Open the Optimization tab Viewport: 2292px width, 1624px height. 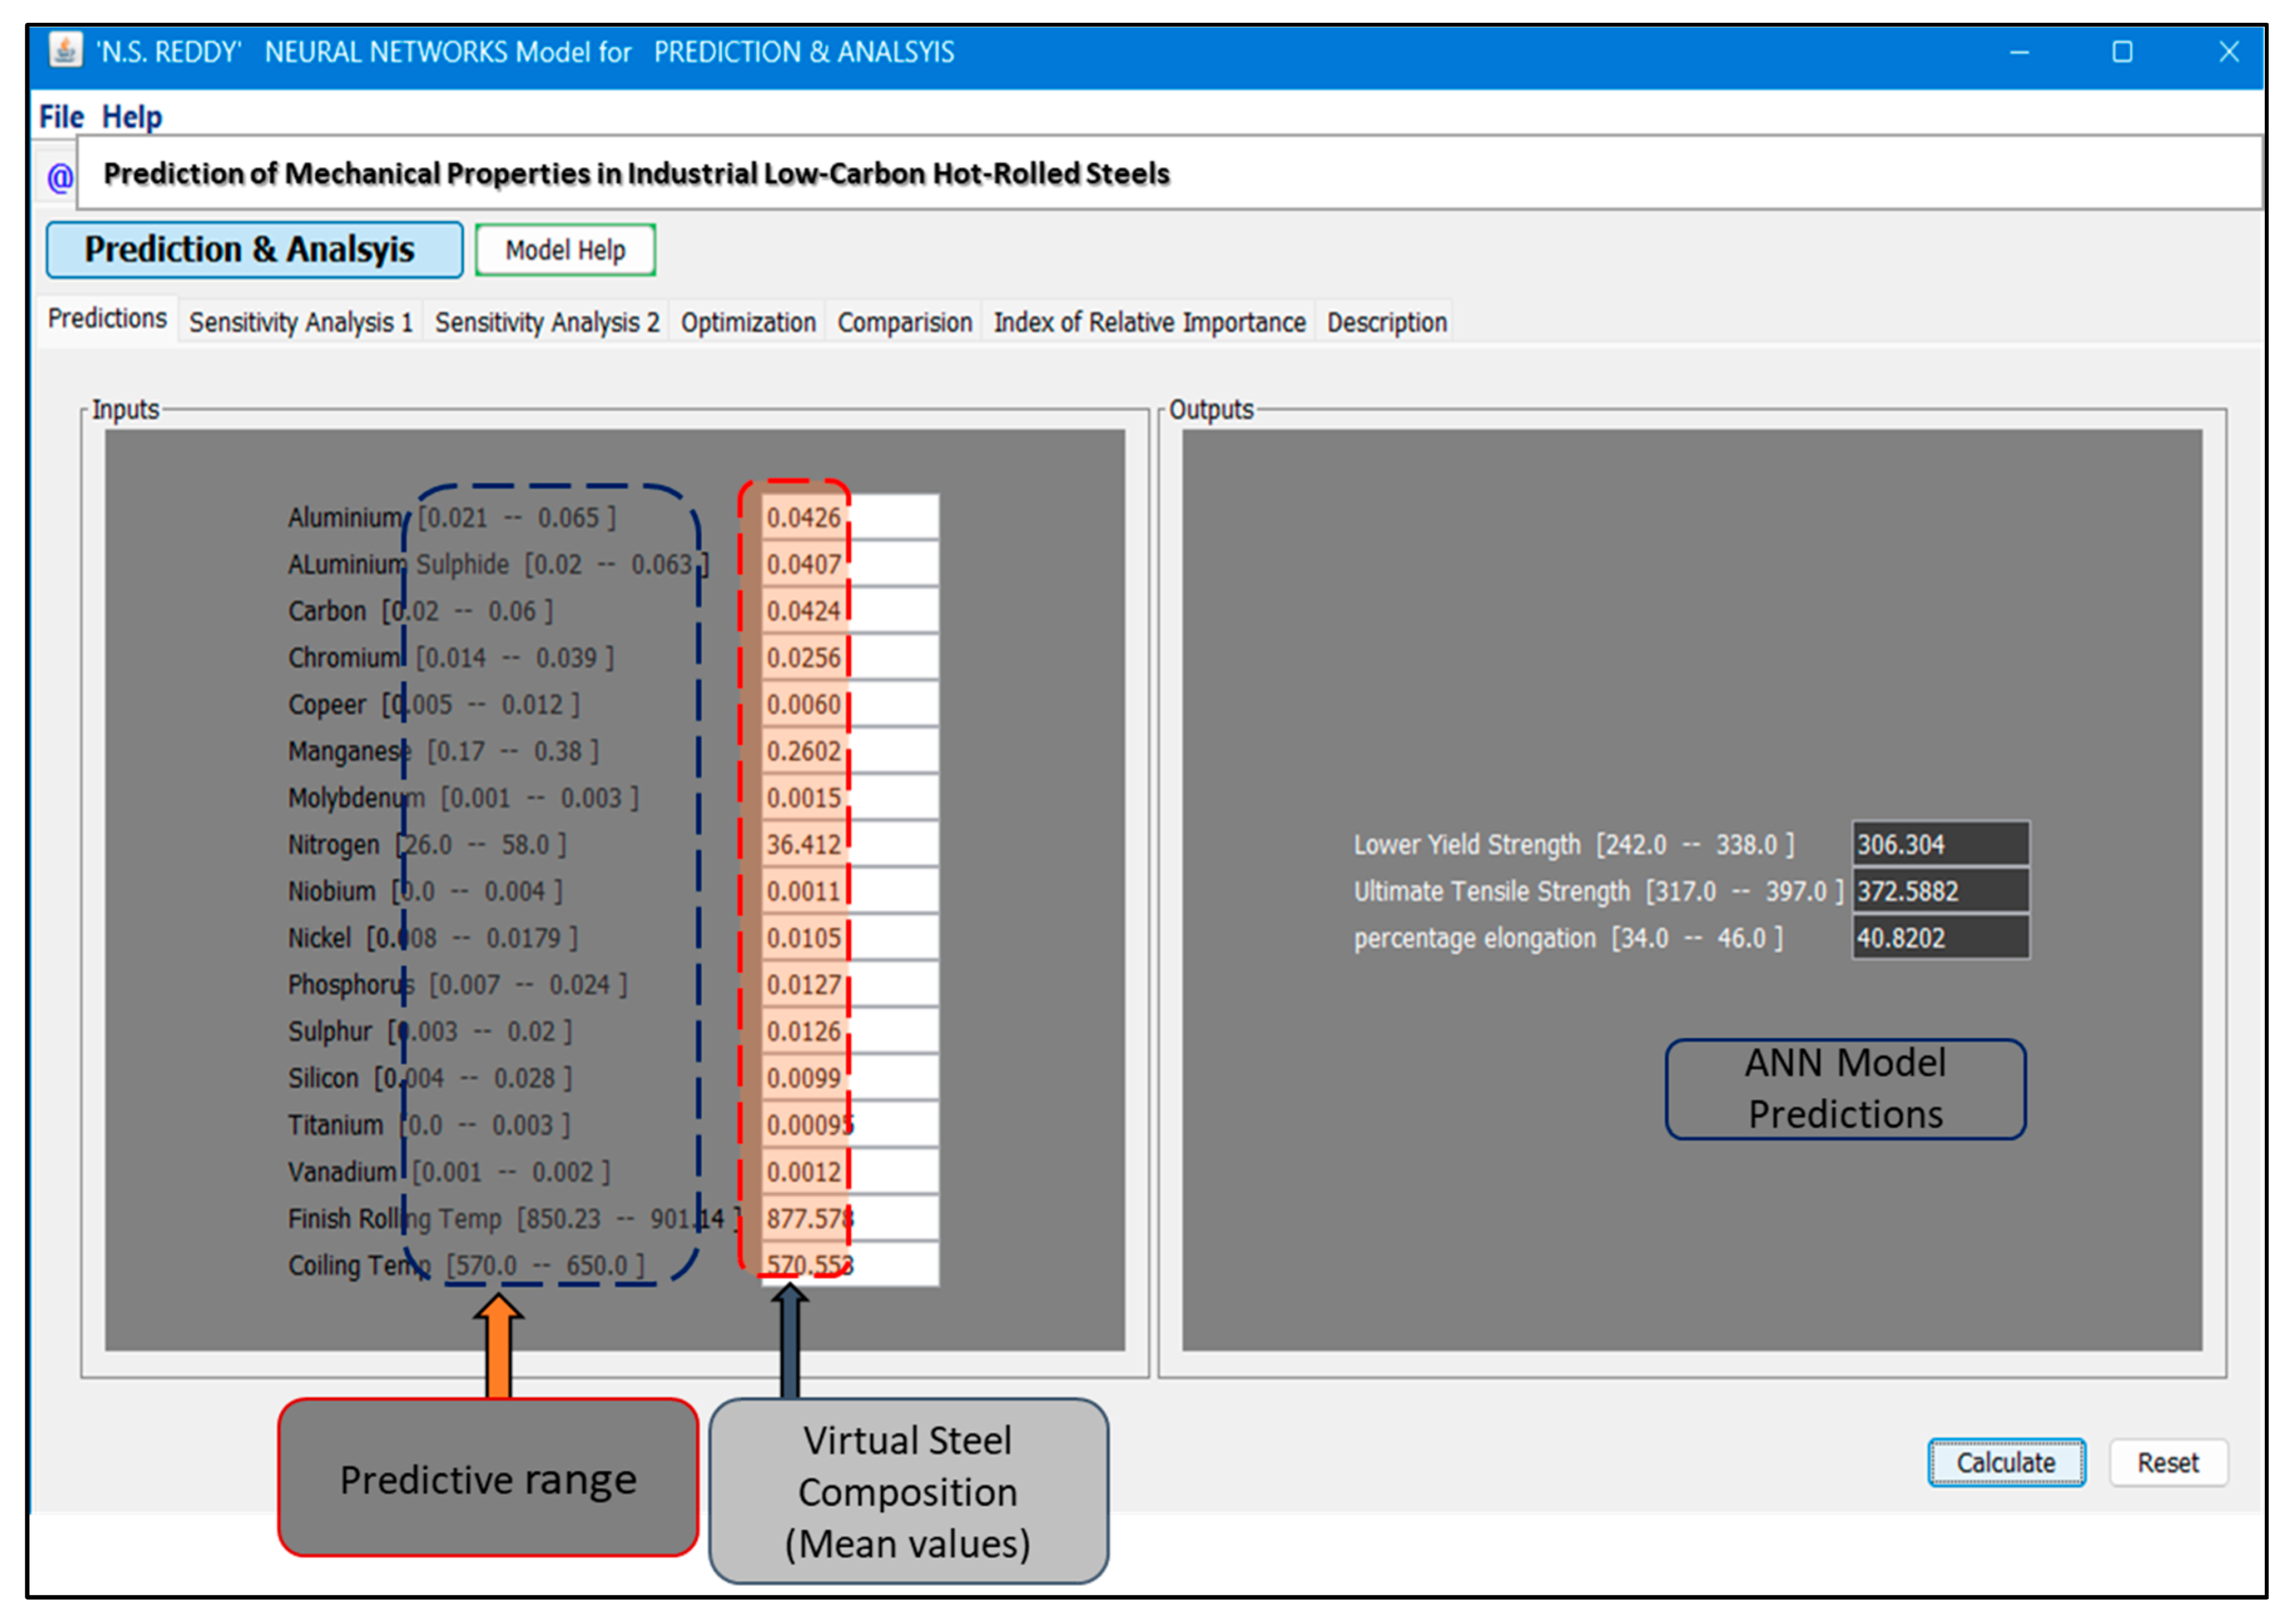(x=747, y=322)
